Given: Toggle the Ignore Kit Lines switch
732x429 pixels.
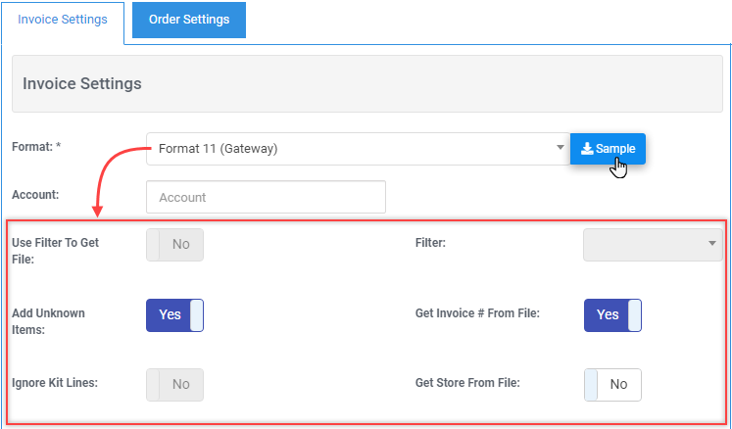Looking at the screenshot, I should 174,385.
